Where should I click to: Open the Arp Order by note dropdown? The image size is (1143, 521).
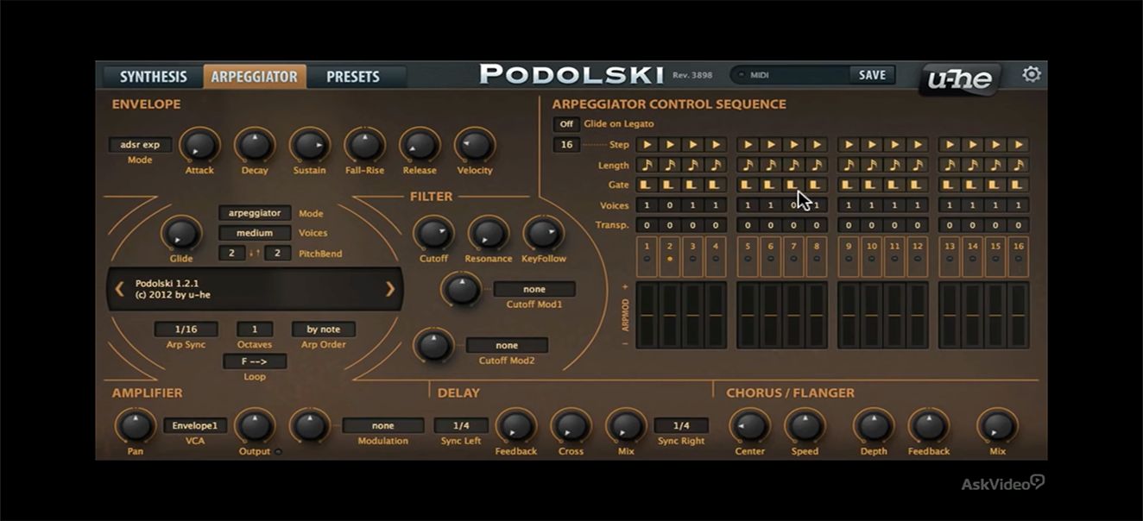coord(324,330)
